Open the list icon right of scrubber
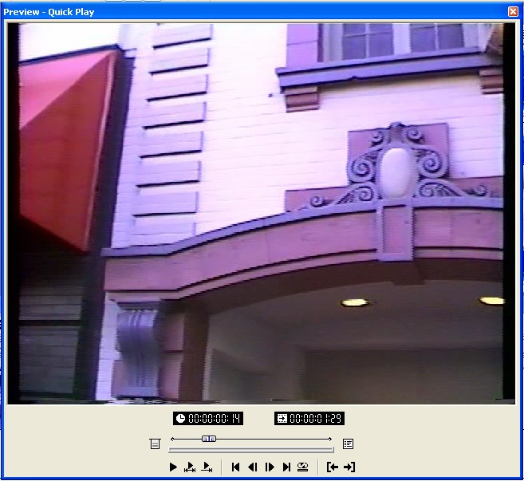The image size is (524, 481). (349, 444)
